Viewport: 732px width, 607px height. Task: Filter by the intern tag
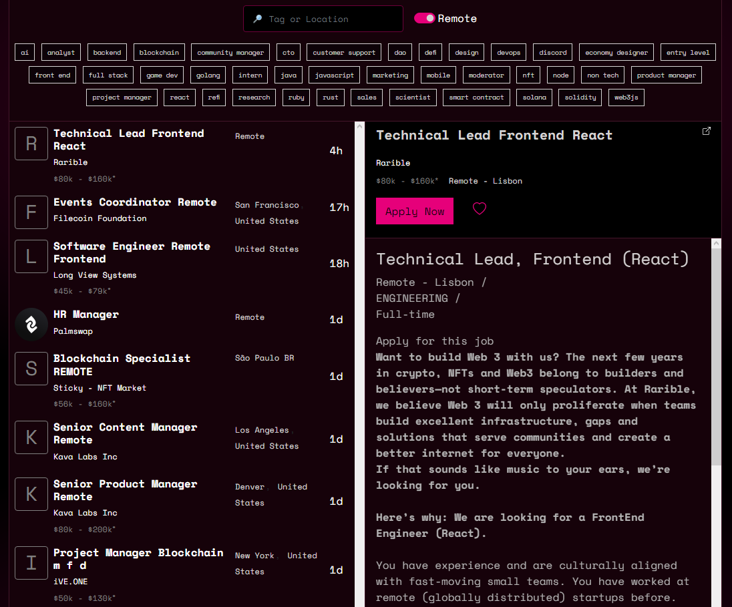[x=250, y=75]
